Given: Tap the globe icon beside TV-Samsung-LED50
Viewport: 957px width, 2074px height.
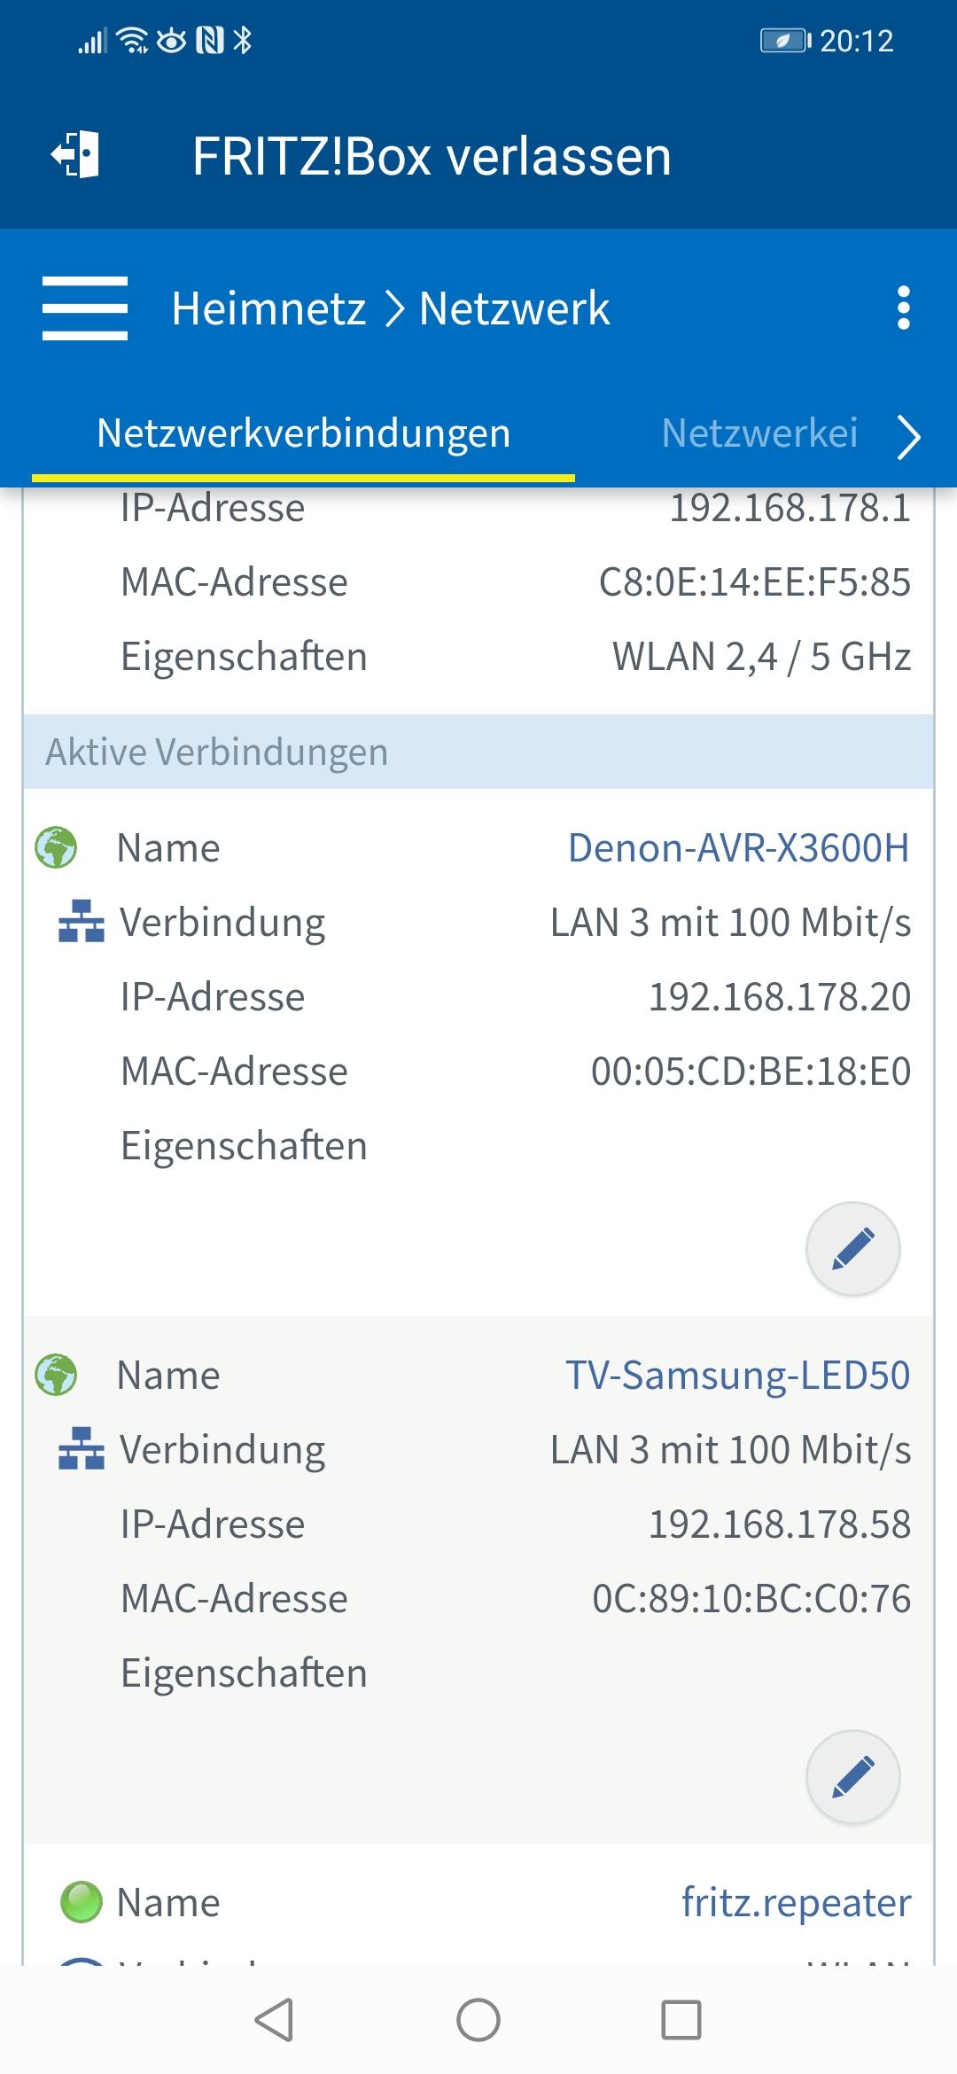Looking at the screenshot, I should tap(56, 1375).
